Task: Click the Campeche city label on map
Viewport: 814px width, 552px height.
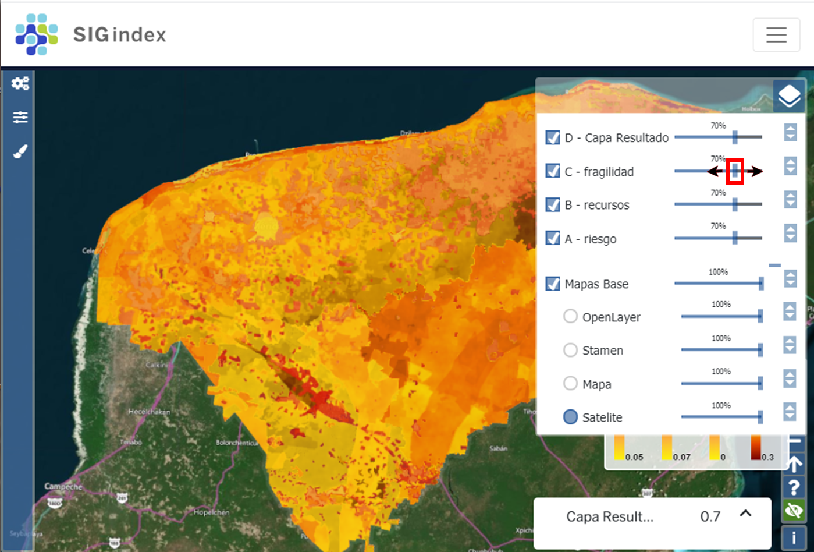Action: tap(63, 486)
